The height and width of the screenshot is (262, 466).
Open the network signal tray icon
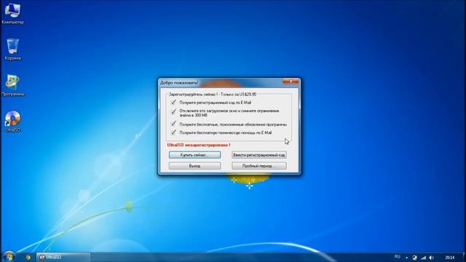pos(423,258)
